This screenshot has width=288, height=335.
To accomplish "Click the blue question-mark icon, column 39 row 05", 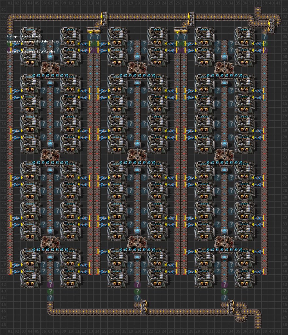I will pyautogui.click(x=265, y=37).
